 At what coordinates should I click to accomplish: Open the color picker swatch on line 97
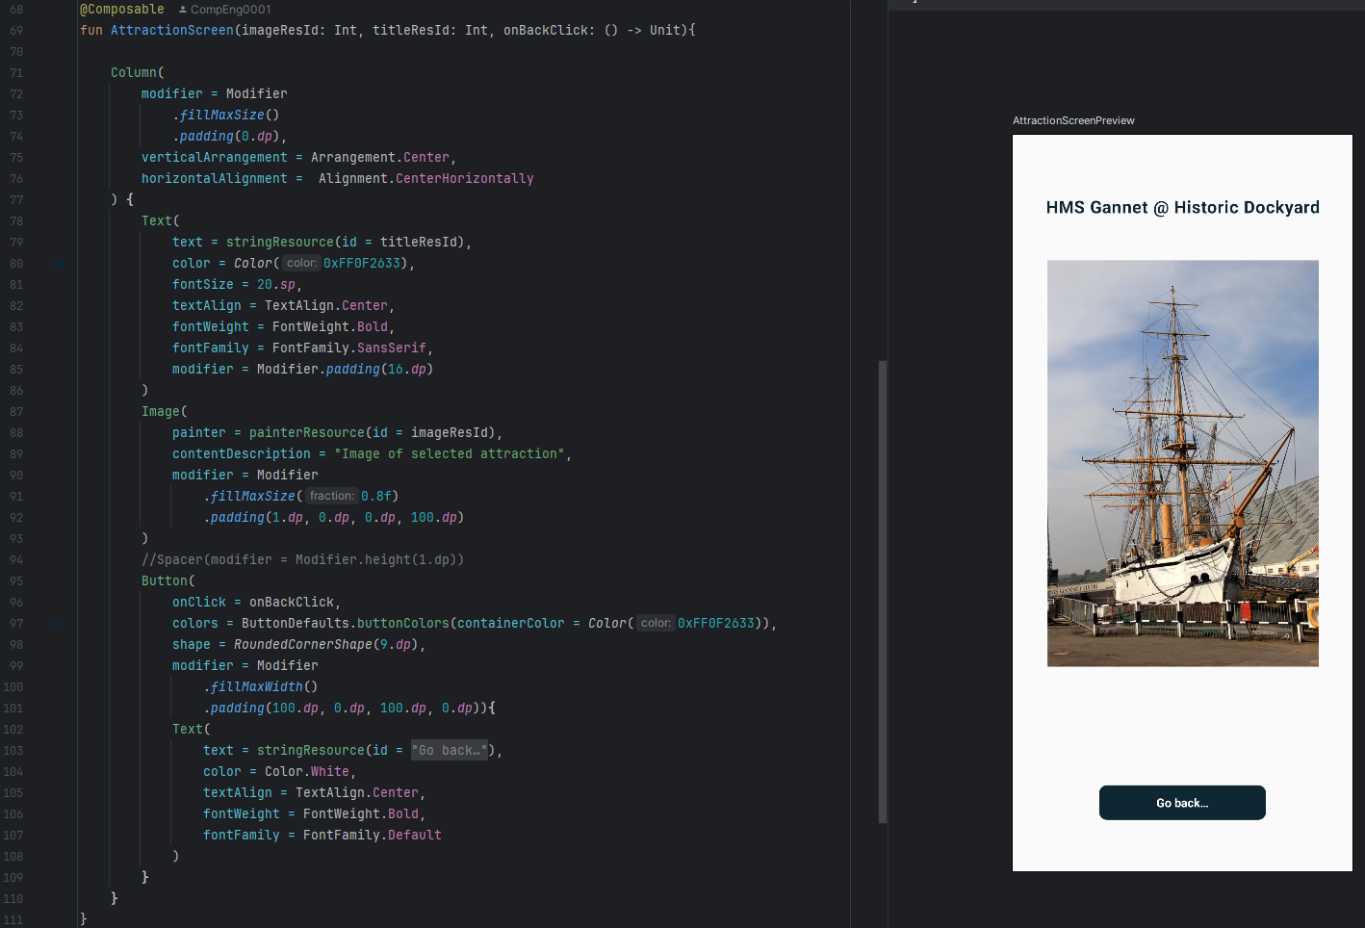click(60, 623)
